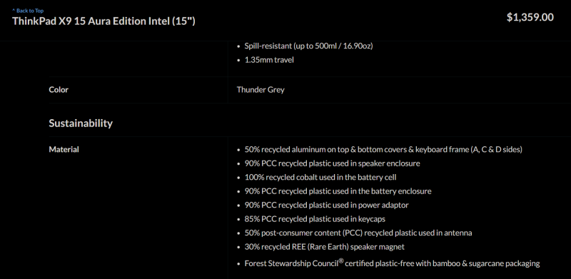Select the Sustainability section heading
This screenshot has width=571, height=279.
pyautogui.click(x=81, y=123)
